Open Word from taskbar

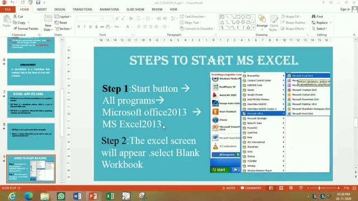click(x=77, y=196)
